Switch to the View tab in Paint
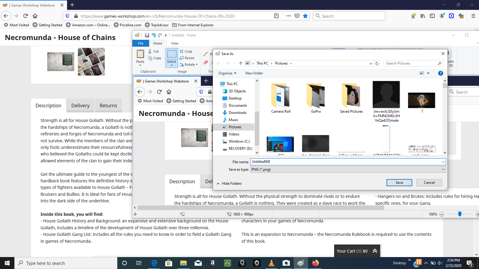The height and width of the screenshot is (269, 479). click(x=175, y=43)
